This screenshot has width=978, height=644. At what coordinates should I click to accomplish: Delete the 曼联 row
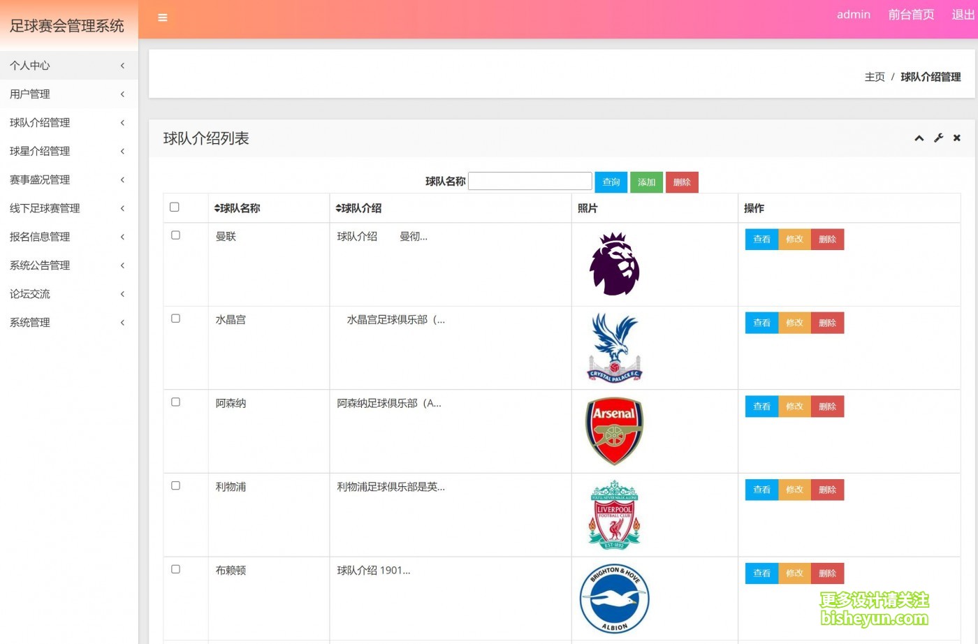tap(827, 239)
